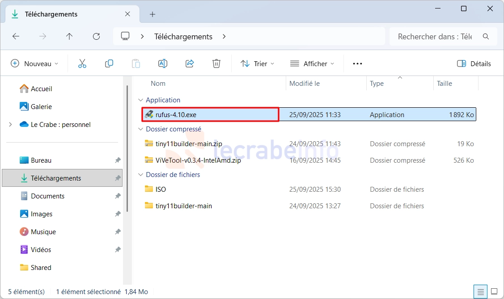This screenshot has height=299, width=504.
Task: Switch to details list view in status bar
Action: click(x=481, y=292)
